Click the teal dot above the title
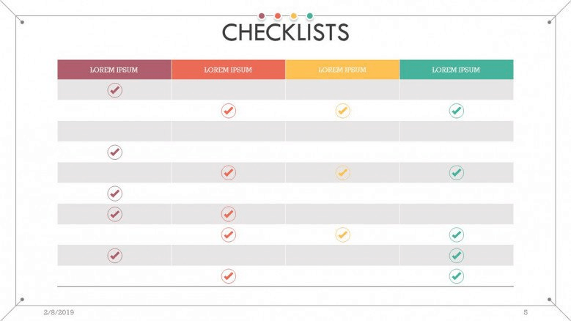The image size is (571, 321). pos(309,15)
